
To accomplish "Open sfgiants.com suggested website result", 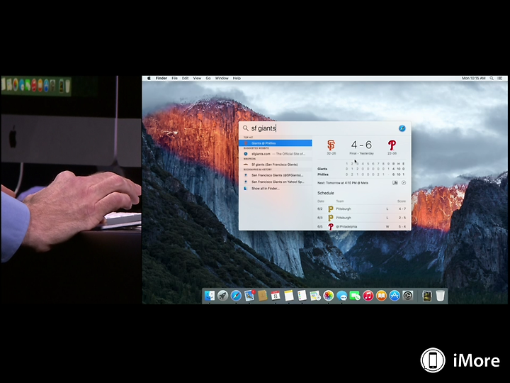I will pyautogui.click(x=275, y=154).
